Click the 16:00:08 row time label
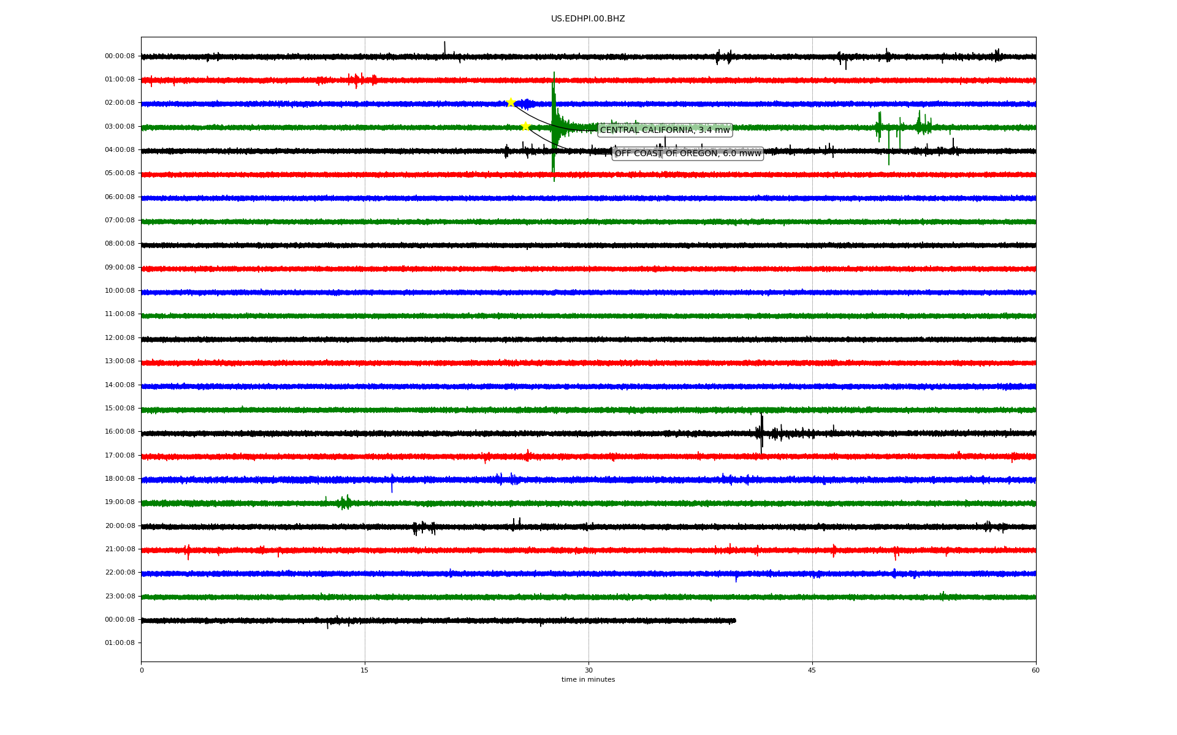 tap(120, 432)
